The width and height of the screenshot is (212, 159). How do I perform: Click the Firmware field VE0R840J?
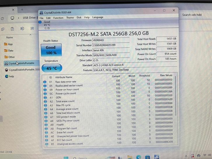[111, 40]
